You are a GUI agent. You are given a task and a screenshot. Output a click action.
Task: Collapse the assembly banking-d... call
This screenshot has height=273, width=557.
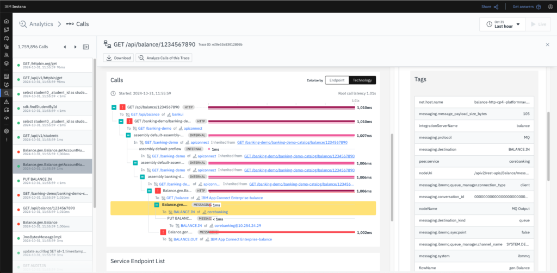click(143, 176)
